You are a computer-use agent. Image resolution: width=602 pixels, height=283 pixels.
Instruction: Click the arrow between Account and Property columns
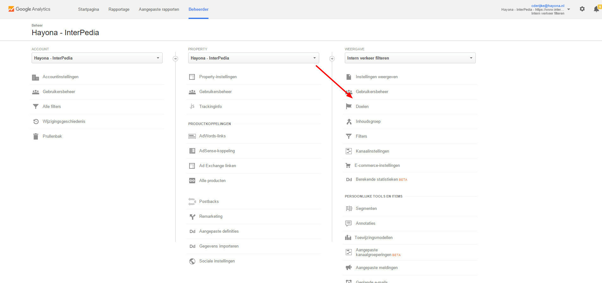click(176, 59)
